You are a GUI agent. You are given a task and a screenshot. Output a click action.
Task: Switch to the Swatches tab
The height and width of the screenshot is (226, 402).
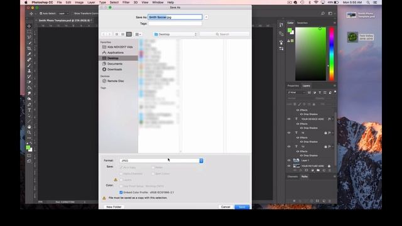click(302, 23)
